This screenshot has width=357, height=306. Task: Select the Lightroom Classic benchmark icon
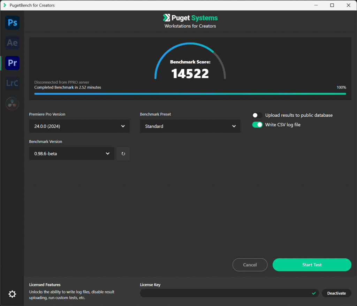click(13, 83)
